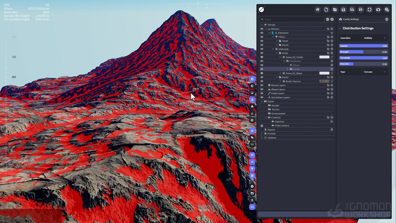
Task: Open the Operation dropdown set to Multiply
Action: (375, 38)
